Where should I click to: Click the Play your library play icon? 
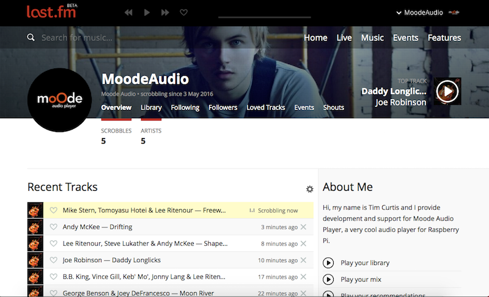click(328, 263)
